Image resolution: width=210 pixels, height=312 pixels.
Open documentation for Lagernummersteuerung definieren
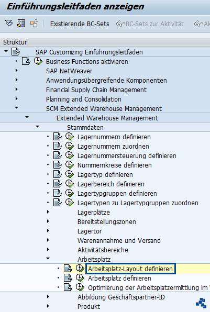coord(58,155)
